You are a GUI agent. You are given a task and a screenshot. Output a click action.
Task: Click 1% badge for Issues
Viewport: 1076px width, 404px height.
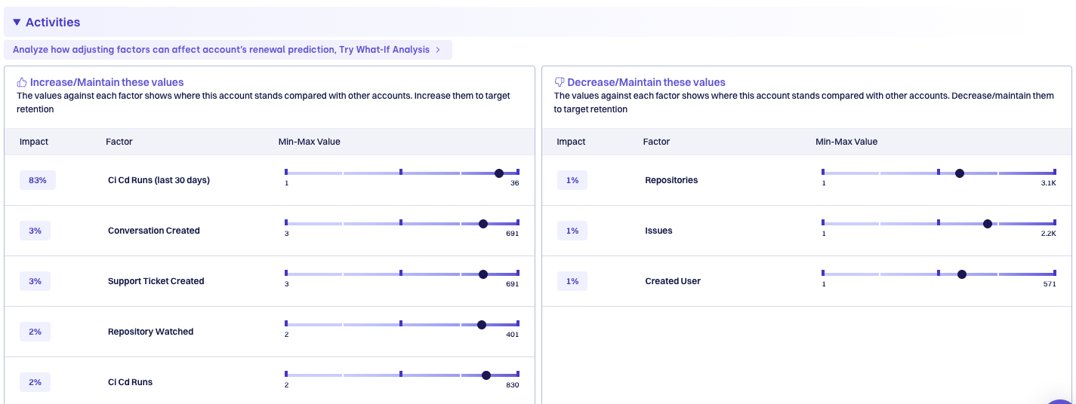tap(572, 231)
